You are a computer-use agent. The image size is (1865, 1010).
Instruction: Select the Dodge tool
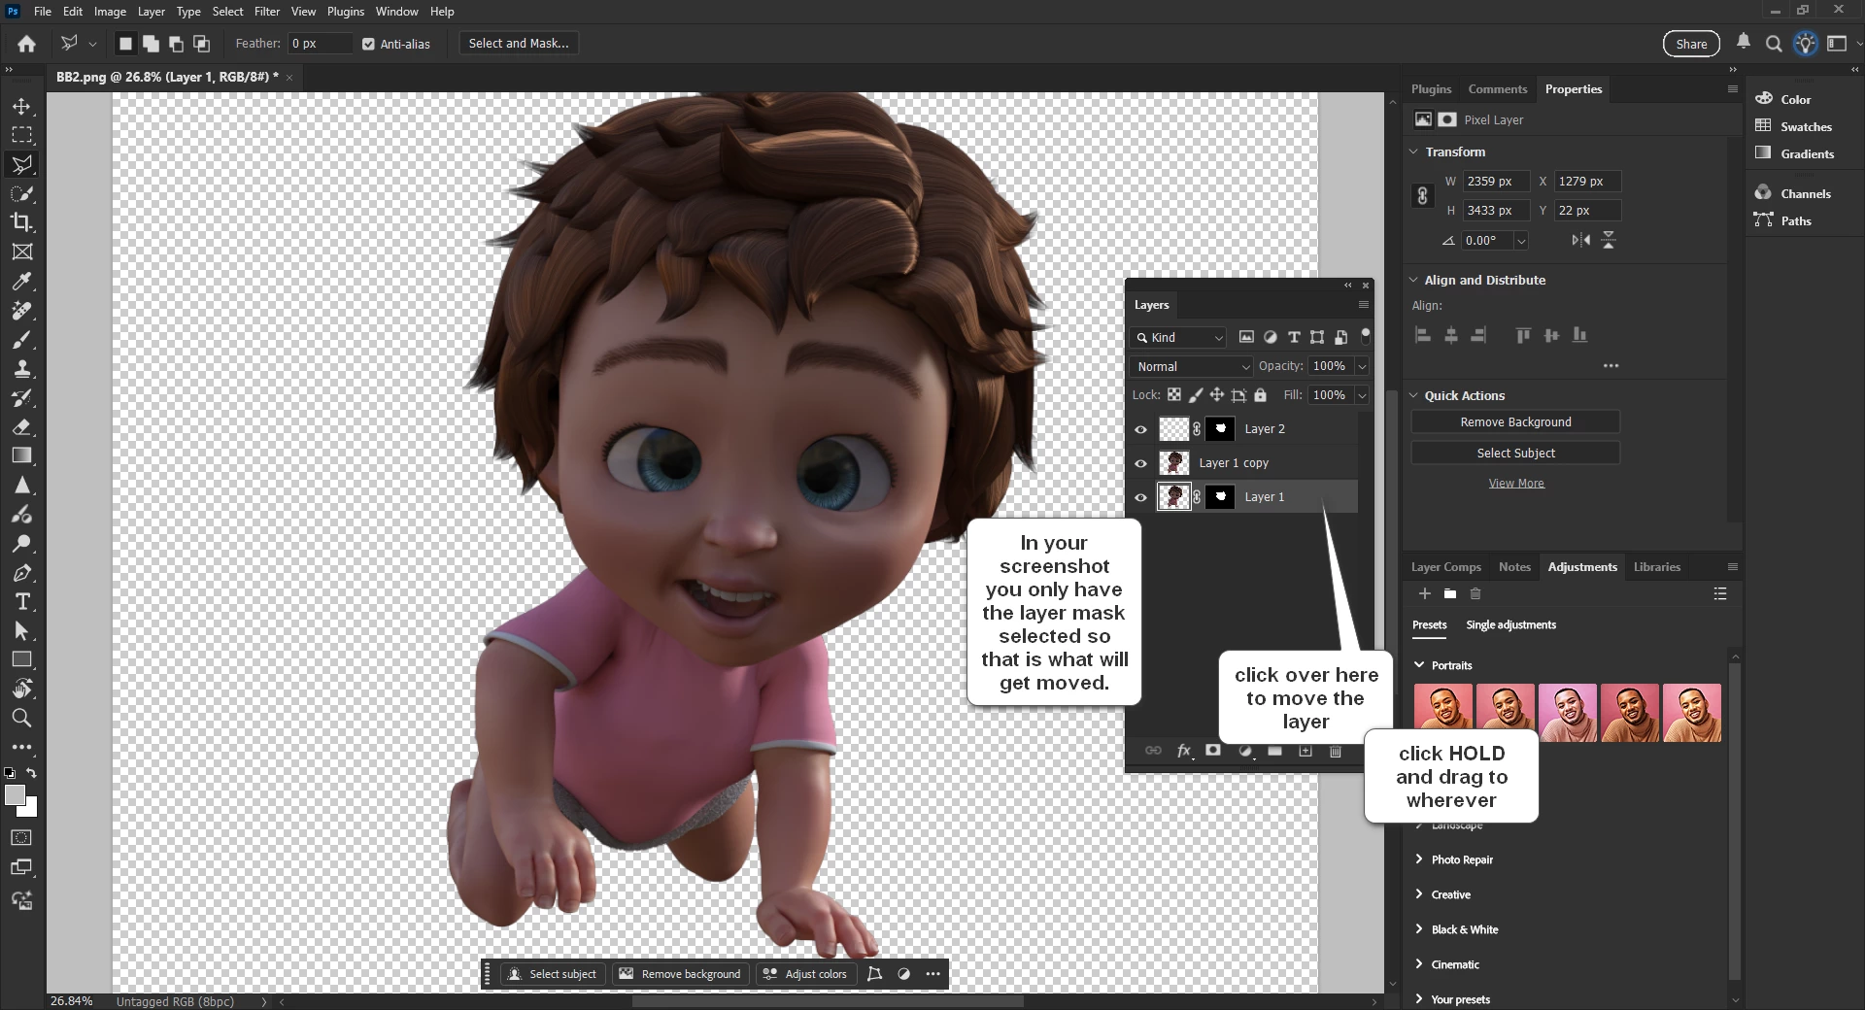[x=21, y=543]
